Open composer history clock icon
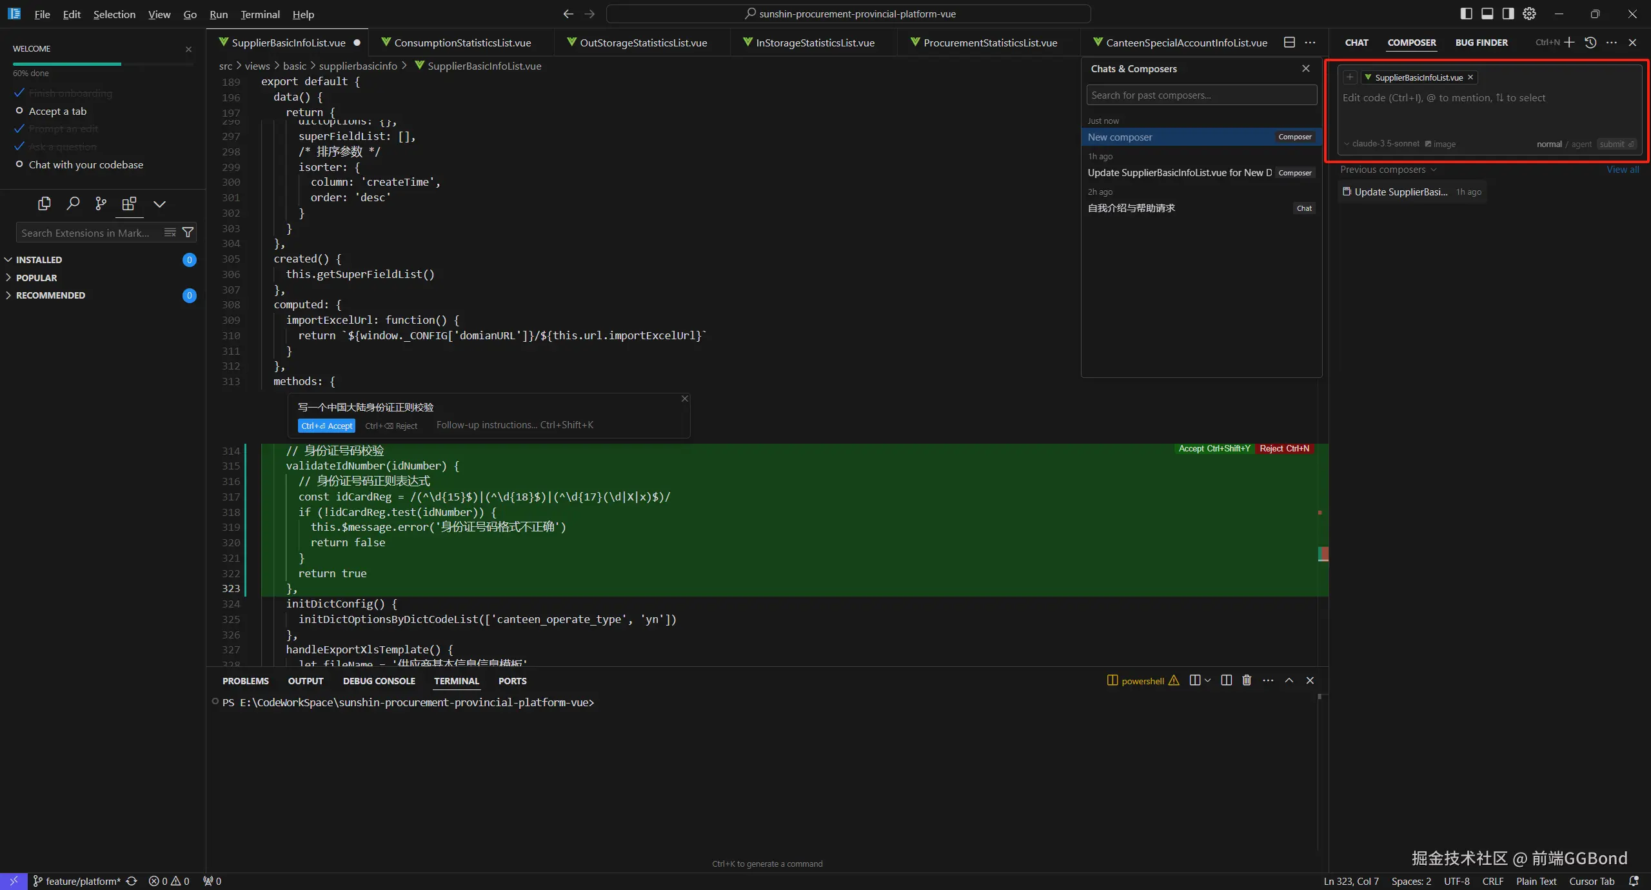1651x890 pixels. click(x=1590, y=43)
